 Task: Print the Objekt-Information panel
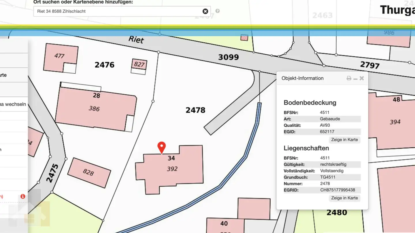click(349, 78)
